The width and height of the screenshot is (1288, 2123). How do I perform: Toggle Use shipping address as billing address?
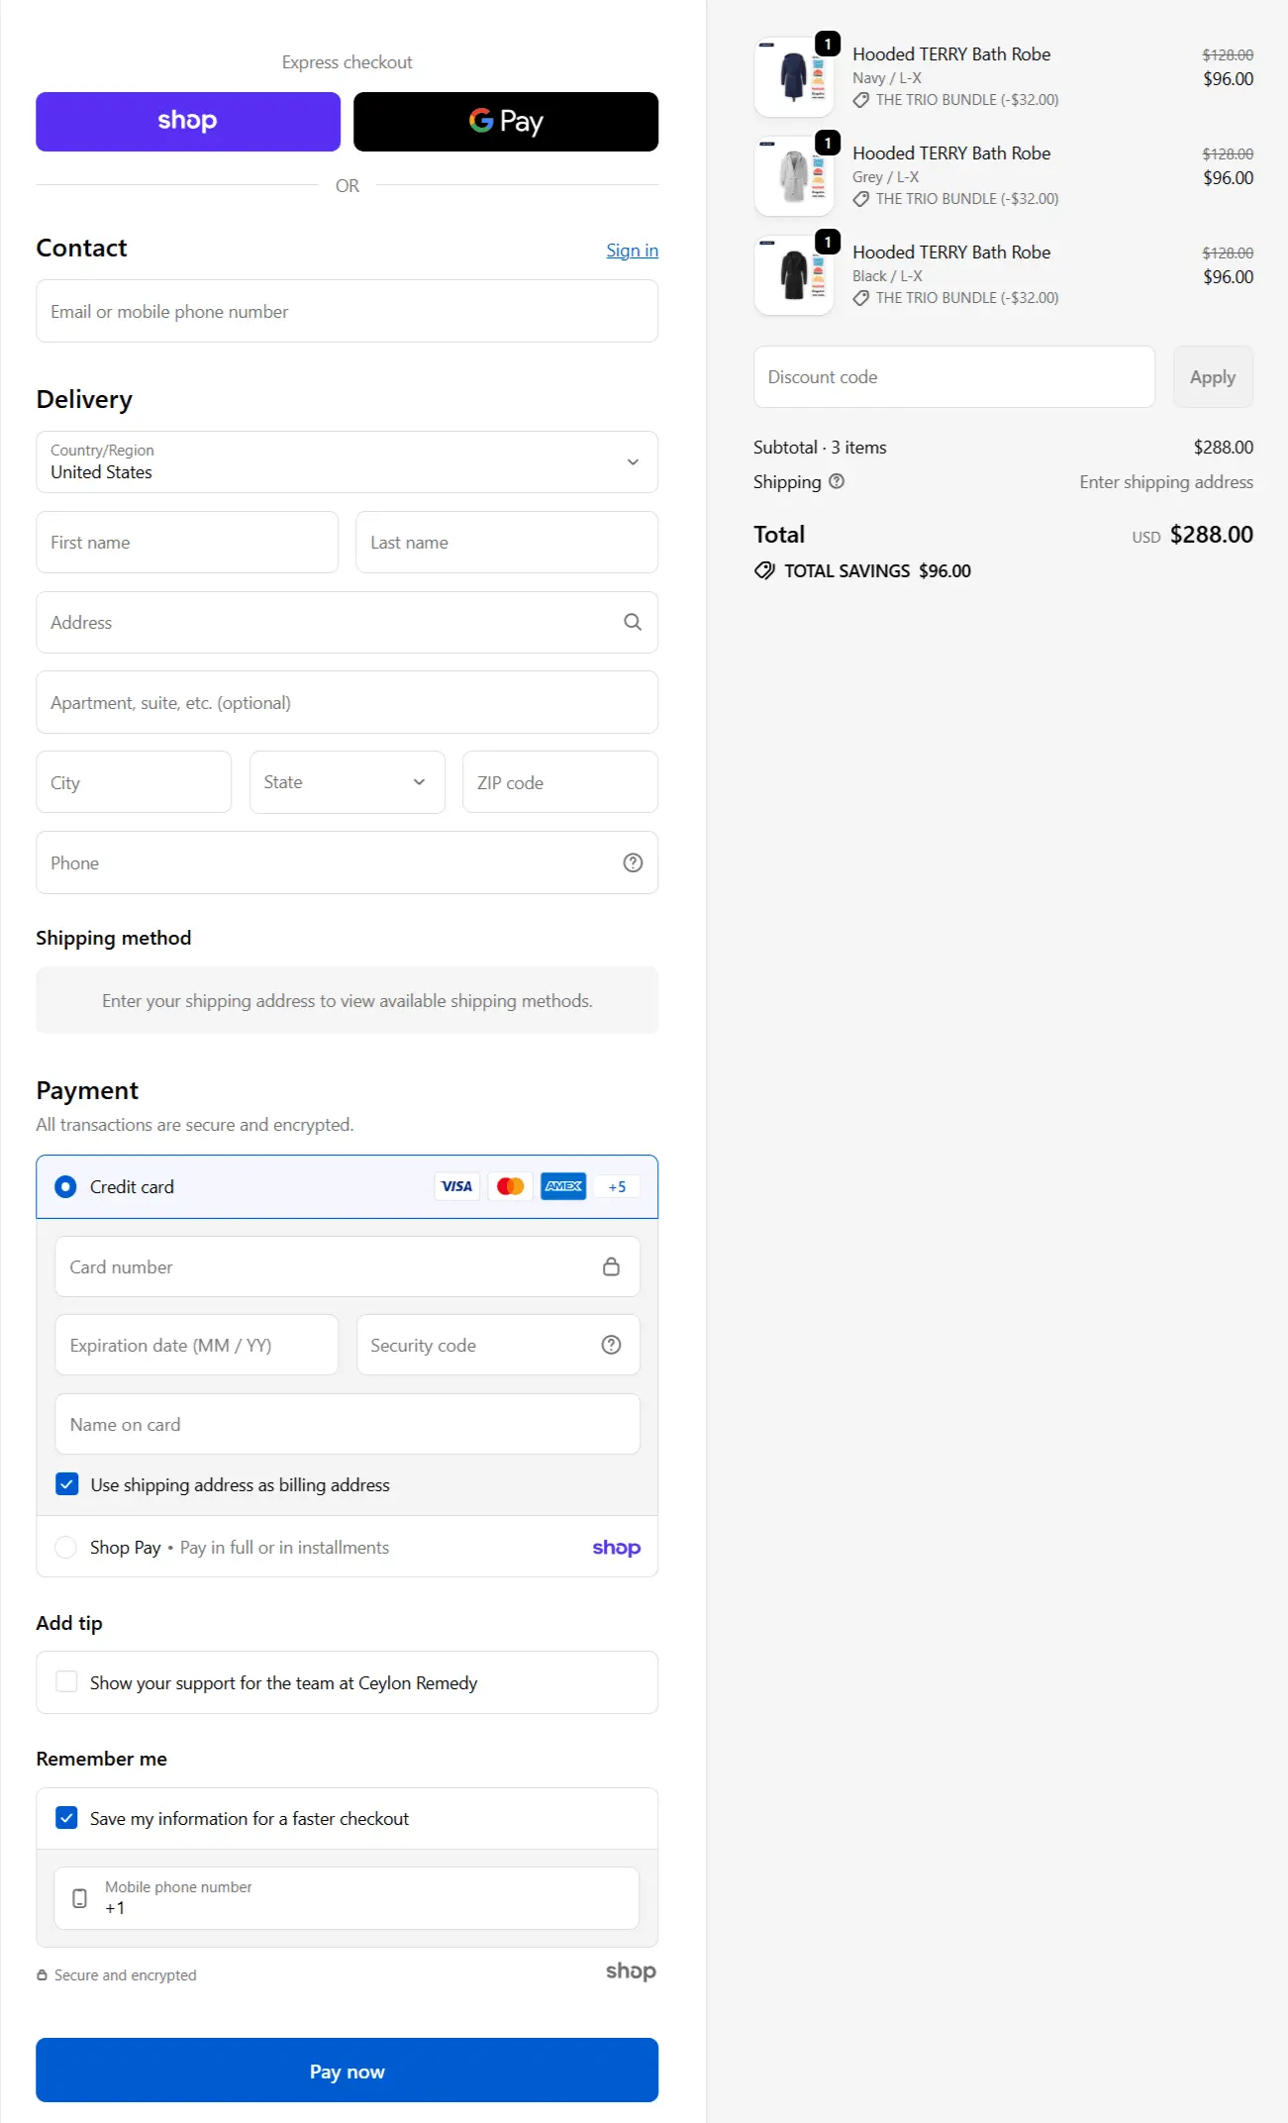point(66,1484)
